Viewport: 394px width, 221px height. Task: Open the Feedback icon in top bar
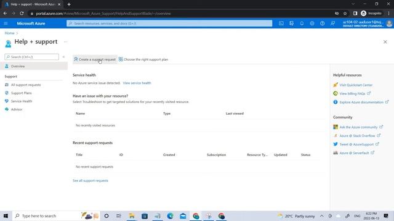click(x=332, y=23)
